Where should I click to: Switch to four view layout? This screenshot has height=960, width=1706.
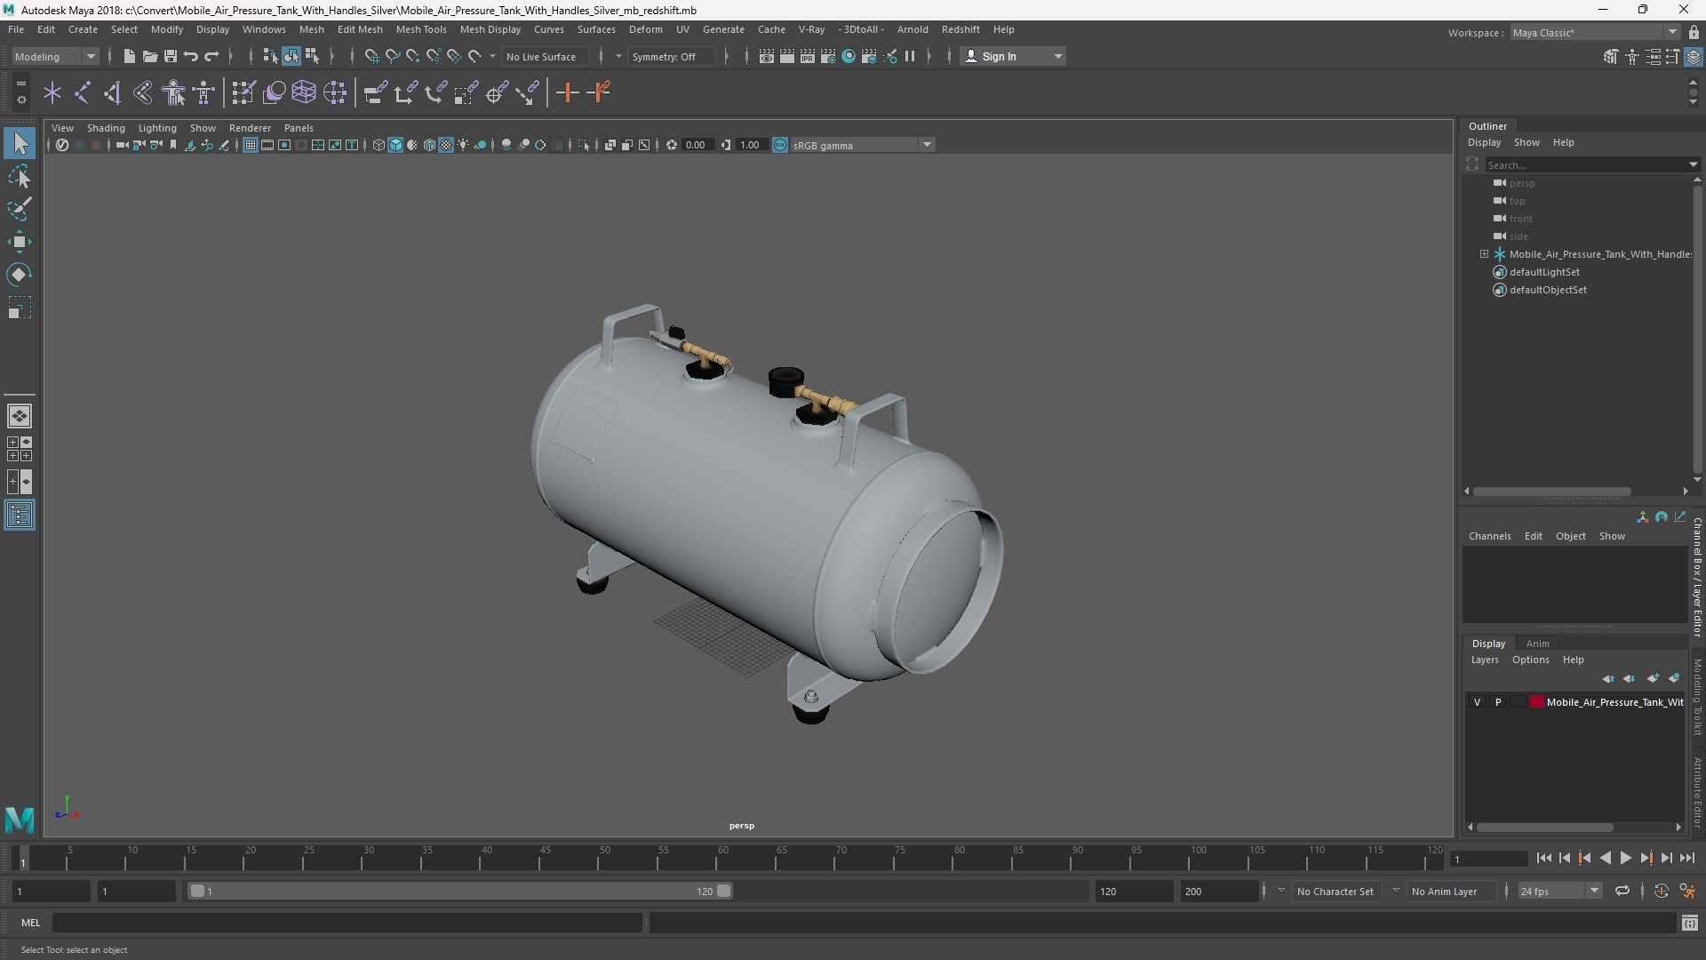click(x=20, y=449)
